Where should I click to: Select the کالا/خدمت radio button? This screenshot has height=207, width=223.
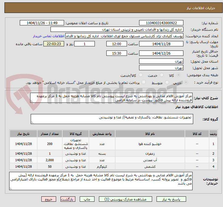[141, 75]
